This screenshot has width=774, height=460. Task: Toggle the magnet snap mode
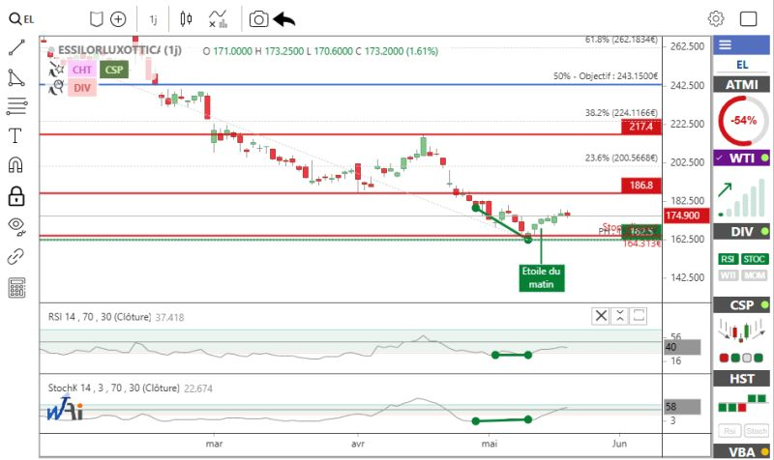pos(15,164)
